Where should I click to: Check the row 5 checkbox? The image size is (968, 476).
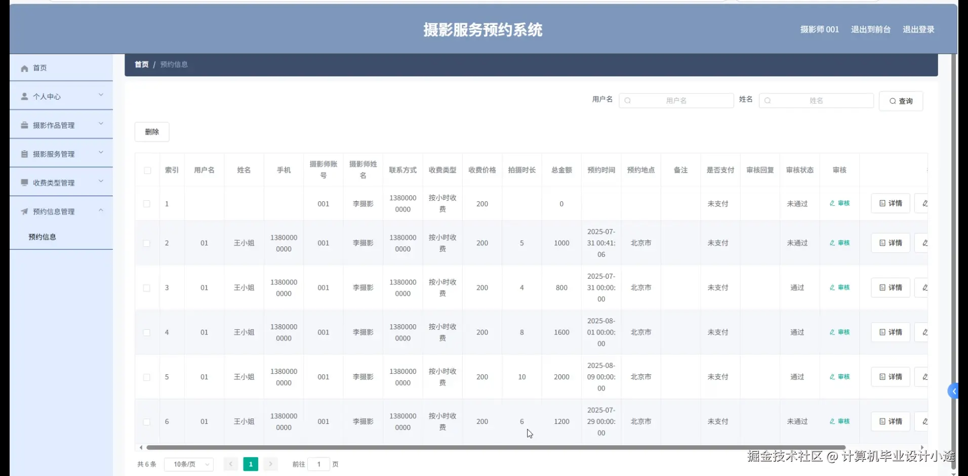(147, 377)
